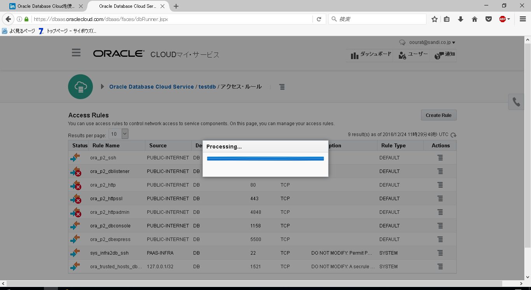Click the port 443 cell
The width and height of the screenshot is (531, 290).
pyautogui.click(x=255, y=199)
